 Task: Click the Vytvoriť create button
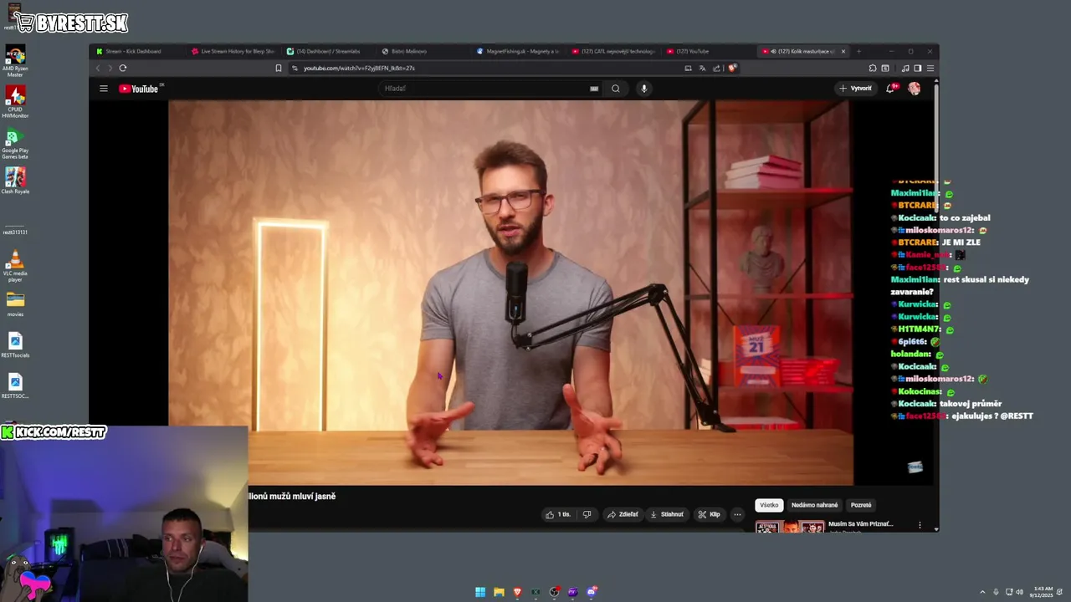coord(856,89)
